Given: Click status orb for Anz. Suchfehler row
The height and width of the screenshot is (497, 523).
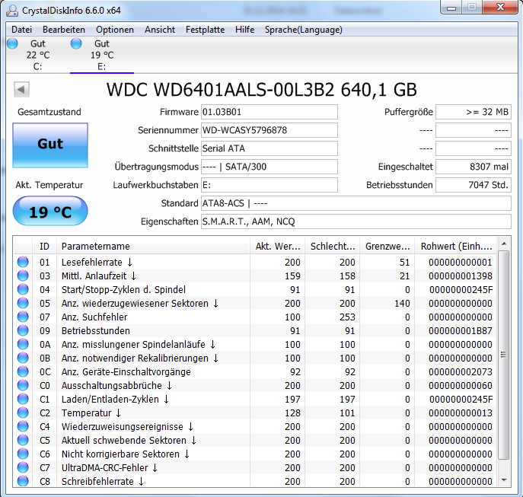Looking at the screenshot, I should click(23, 317).
